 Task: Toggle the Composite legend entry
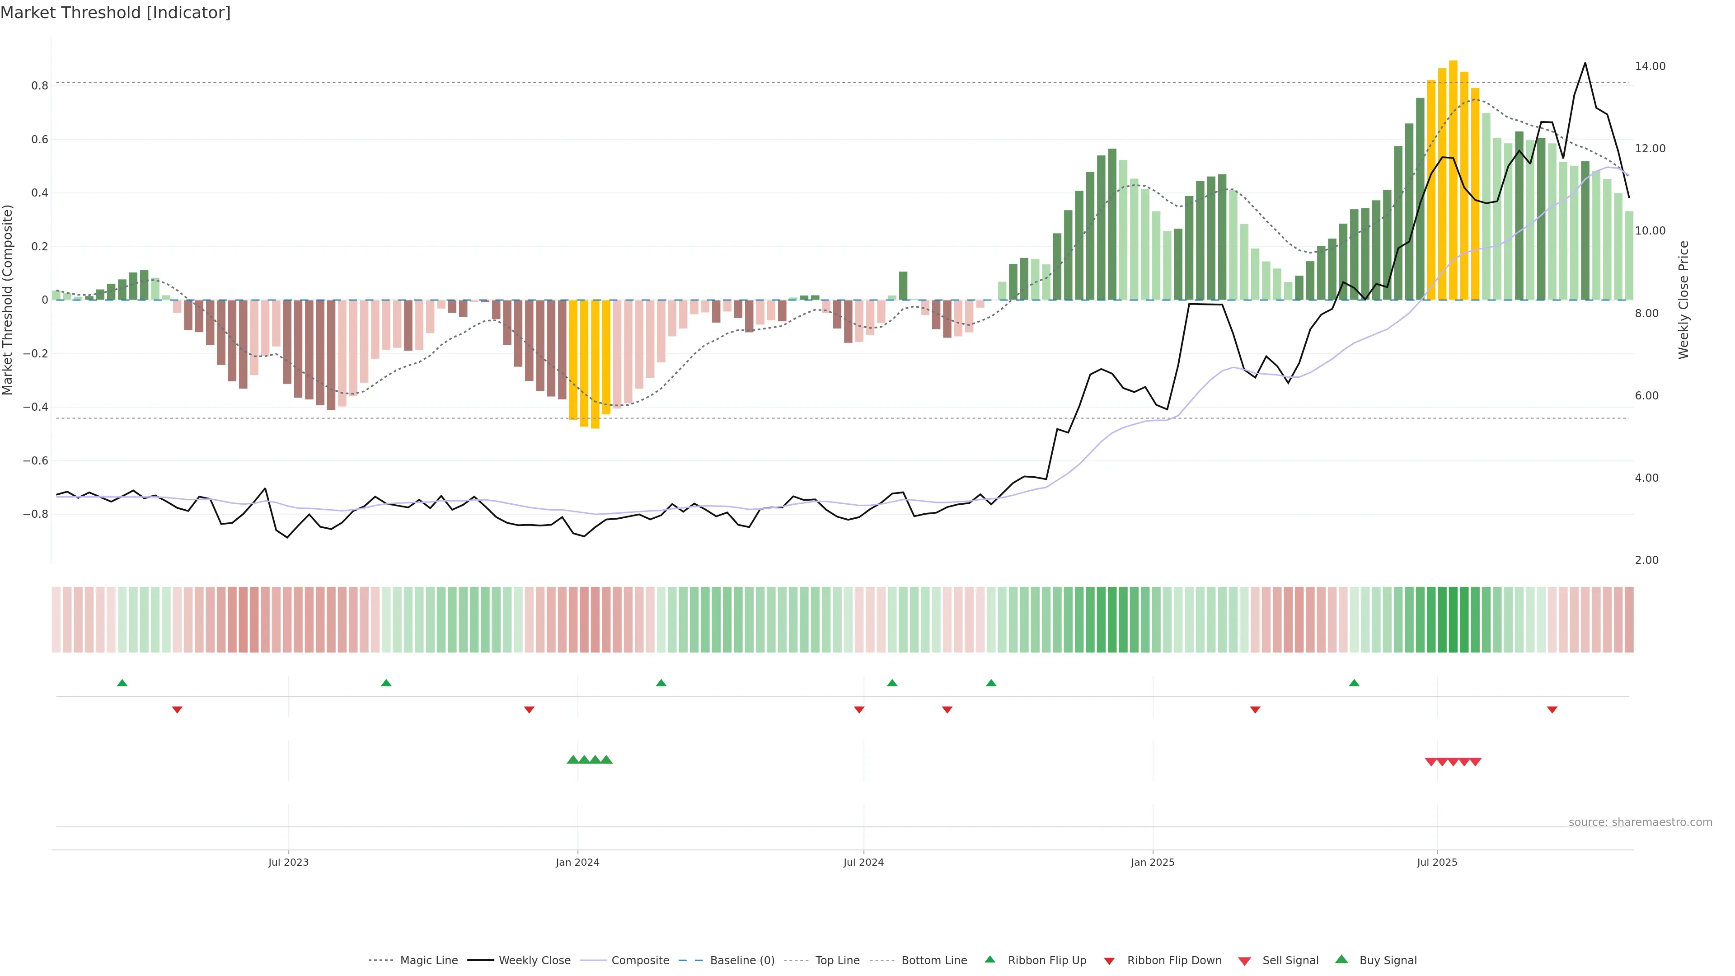tap(640, 961)
